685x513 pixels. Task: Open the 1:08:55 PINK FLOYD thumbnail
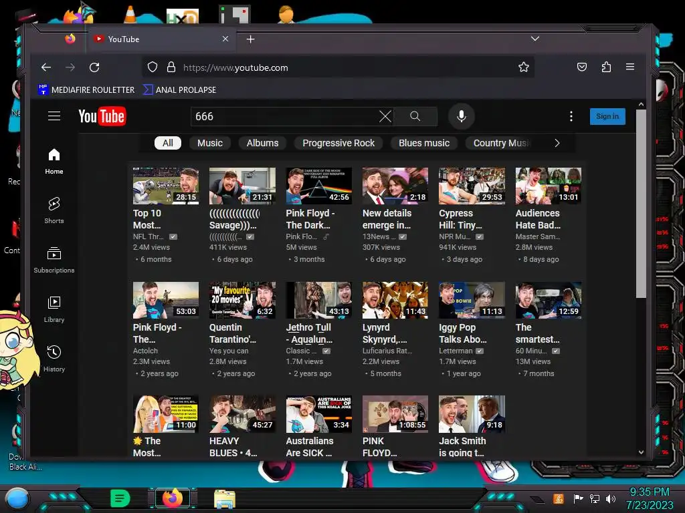click(x=395, y=414)
